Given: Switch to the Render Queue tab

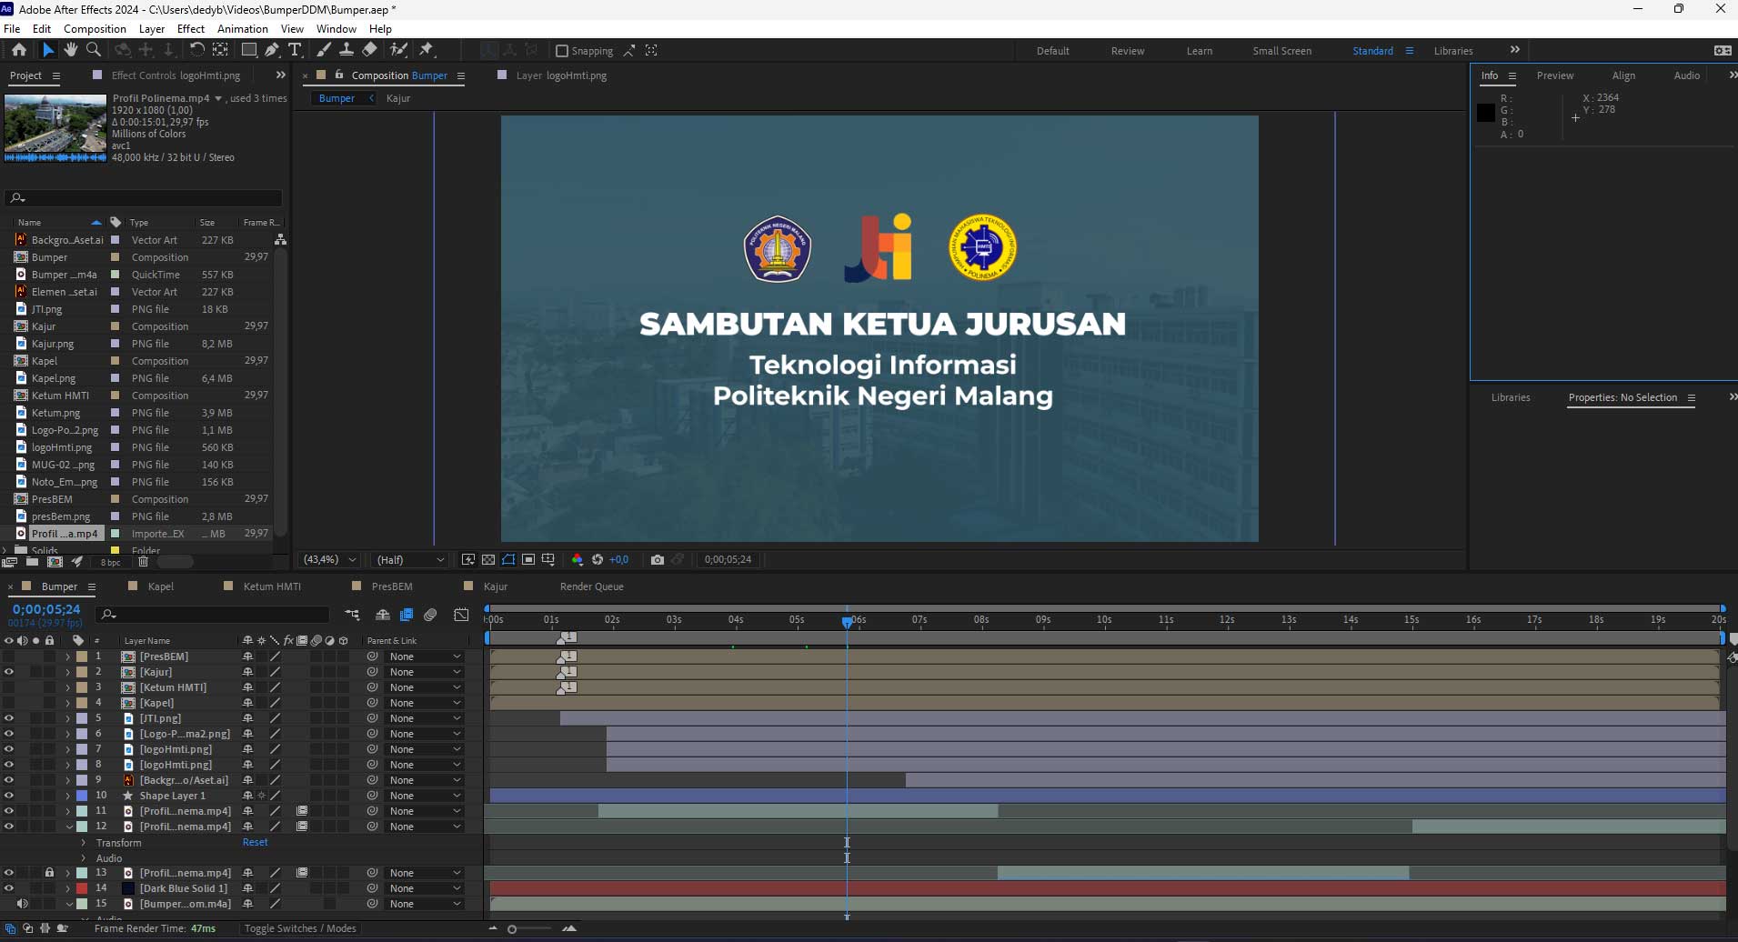Looking at the screenshot, I should pyautogui.click(x=591, y=586).
